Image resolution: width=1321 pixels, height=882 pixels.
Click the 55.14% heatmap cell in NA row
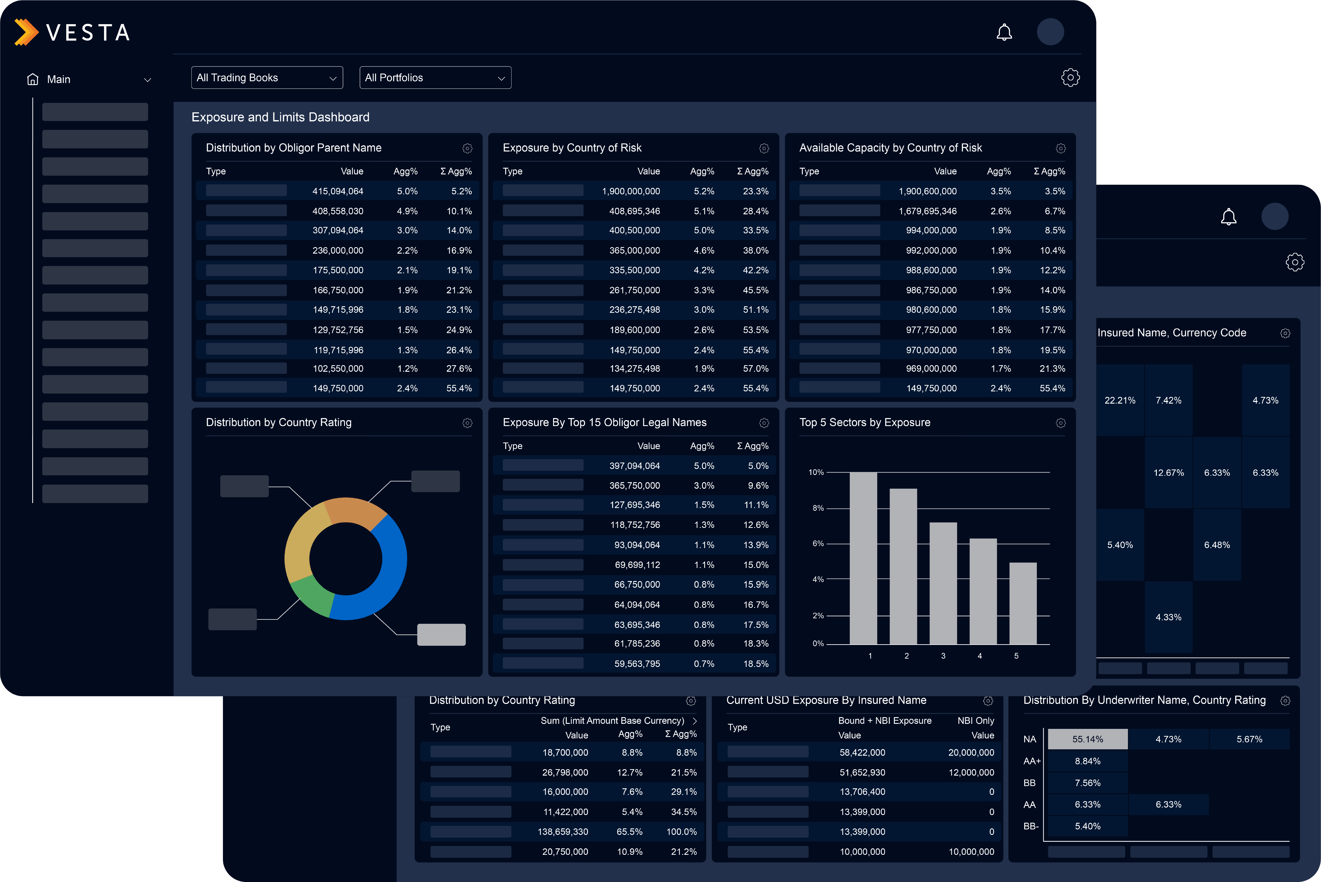click(x=1088, y=739)
